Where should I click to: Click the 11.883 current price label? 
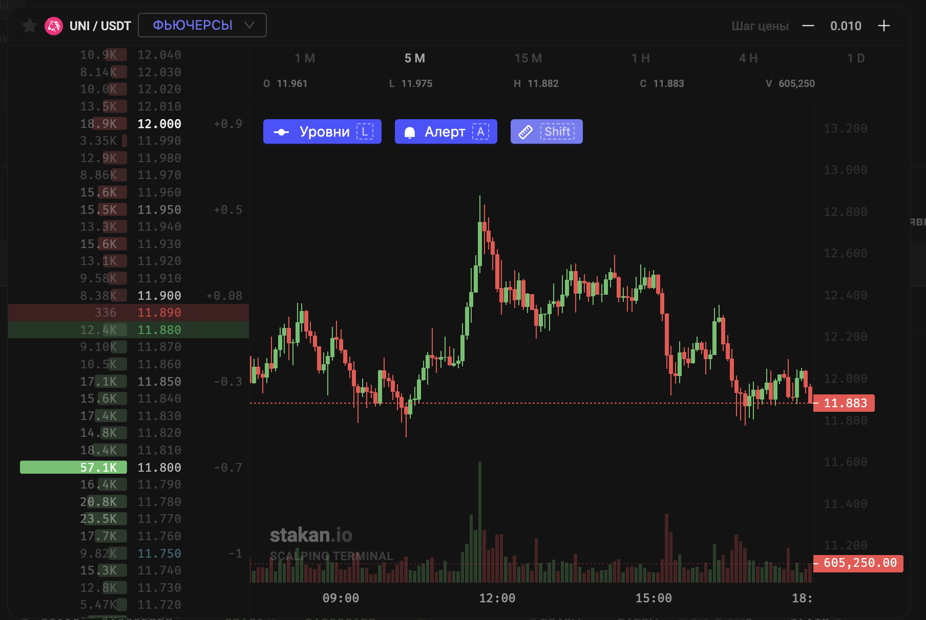click(844, 403)
